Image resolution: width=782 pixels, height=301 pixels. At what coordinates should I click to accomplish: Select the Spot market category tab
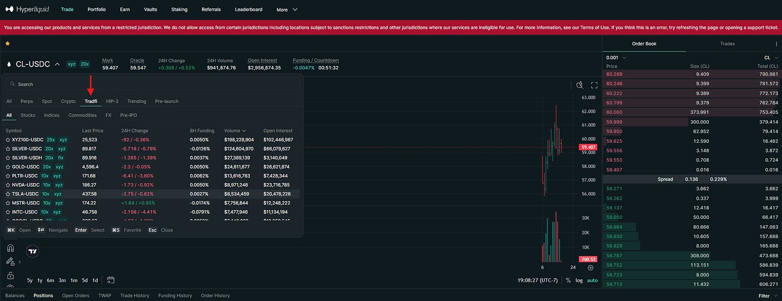tap(47, 101)
